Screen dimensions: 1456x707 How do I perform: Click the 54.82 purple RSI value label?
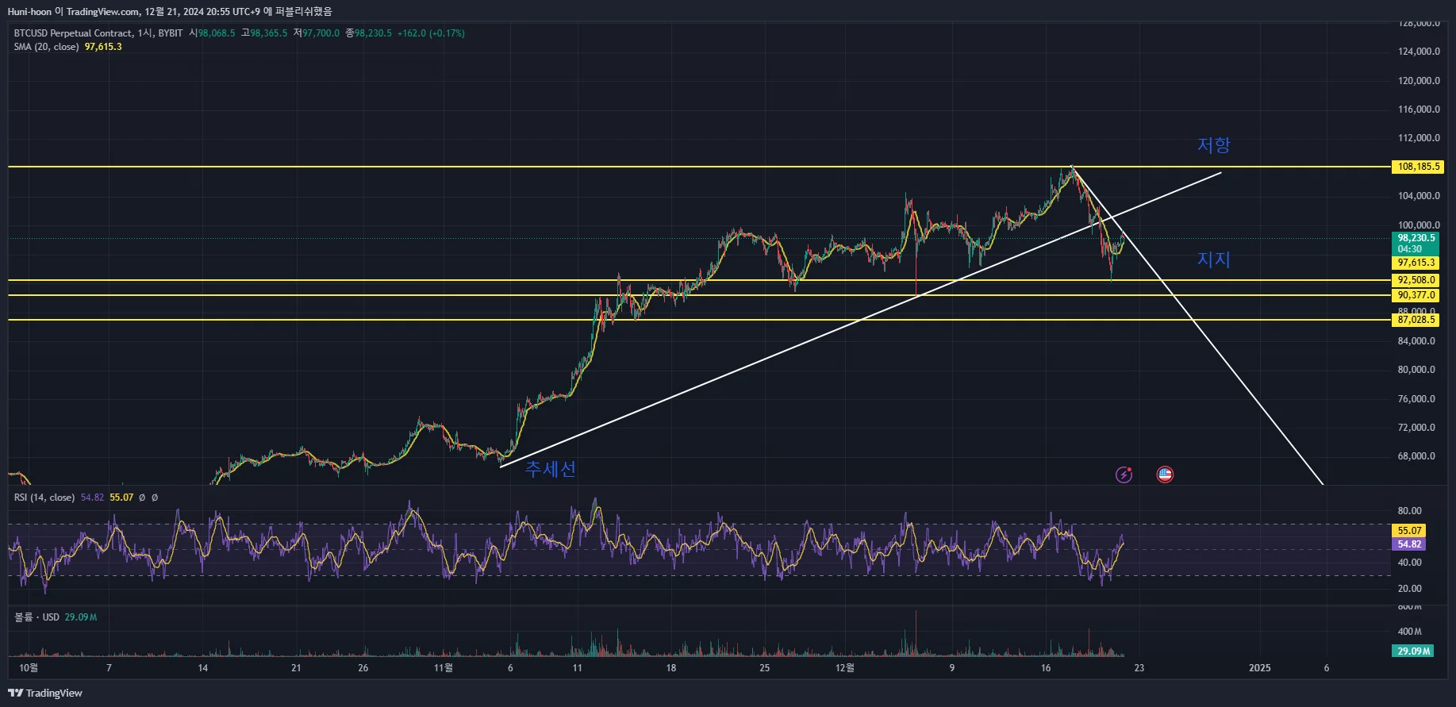click(x=1409, y=544)
